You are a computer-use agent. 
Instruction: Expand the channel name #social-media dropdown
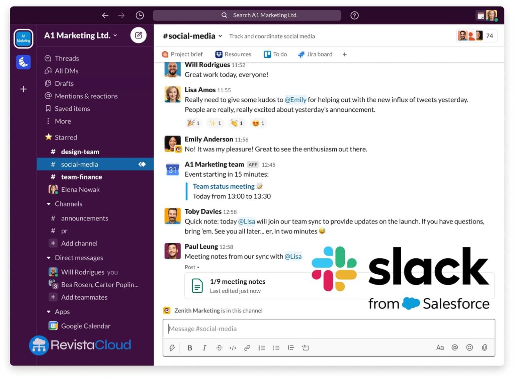point(220,36)
